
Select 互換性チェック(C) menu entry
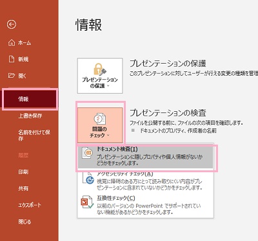point(145,205)
